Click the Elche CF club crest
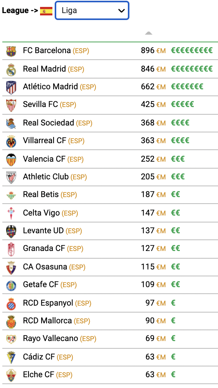 pyautogui.click(x=11, y=375)
